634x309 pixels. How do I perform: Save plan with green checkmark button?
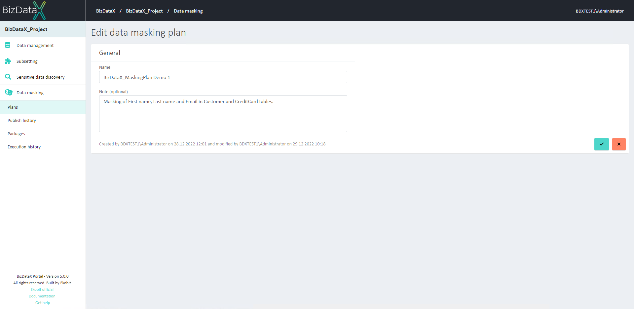pyautogui.click(x=601, y=144)
